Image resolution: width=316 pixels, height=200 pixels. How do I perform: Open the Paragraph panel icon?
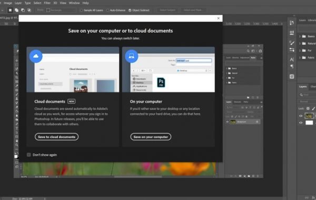click(292, 66)
